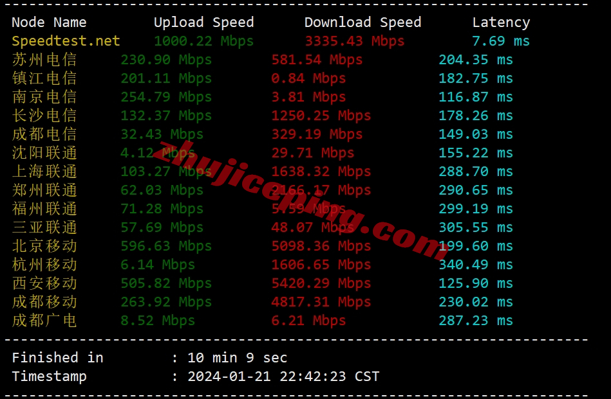
Task: Click the 596.63 Mbps upload value
Action: click(x=166, y=246)
